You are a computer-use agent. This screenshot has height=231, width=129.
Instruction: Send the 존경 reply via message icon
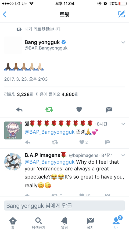(107, 142)
